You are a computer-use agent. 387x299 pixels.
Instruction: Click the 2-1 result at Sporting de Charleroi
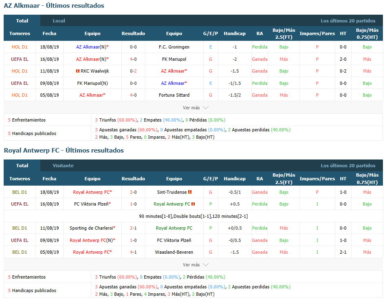(x=133, y=228)
